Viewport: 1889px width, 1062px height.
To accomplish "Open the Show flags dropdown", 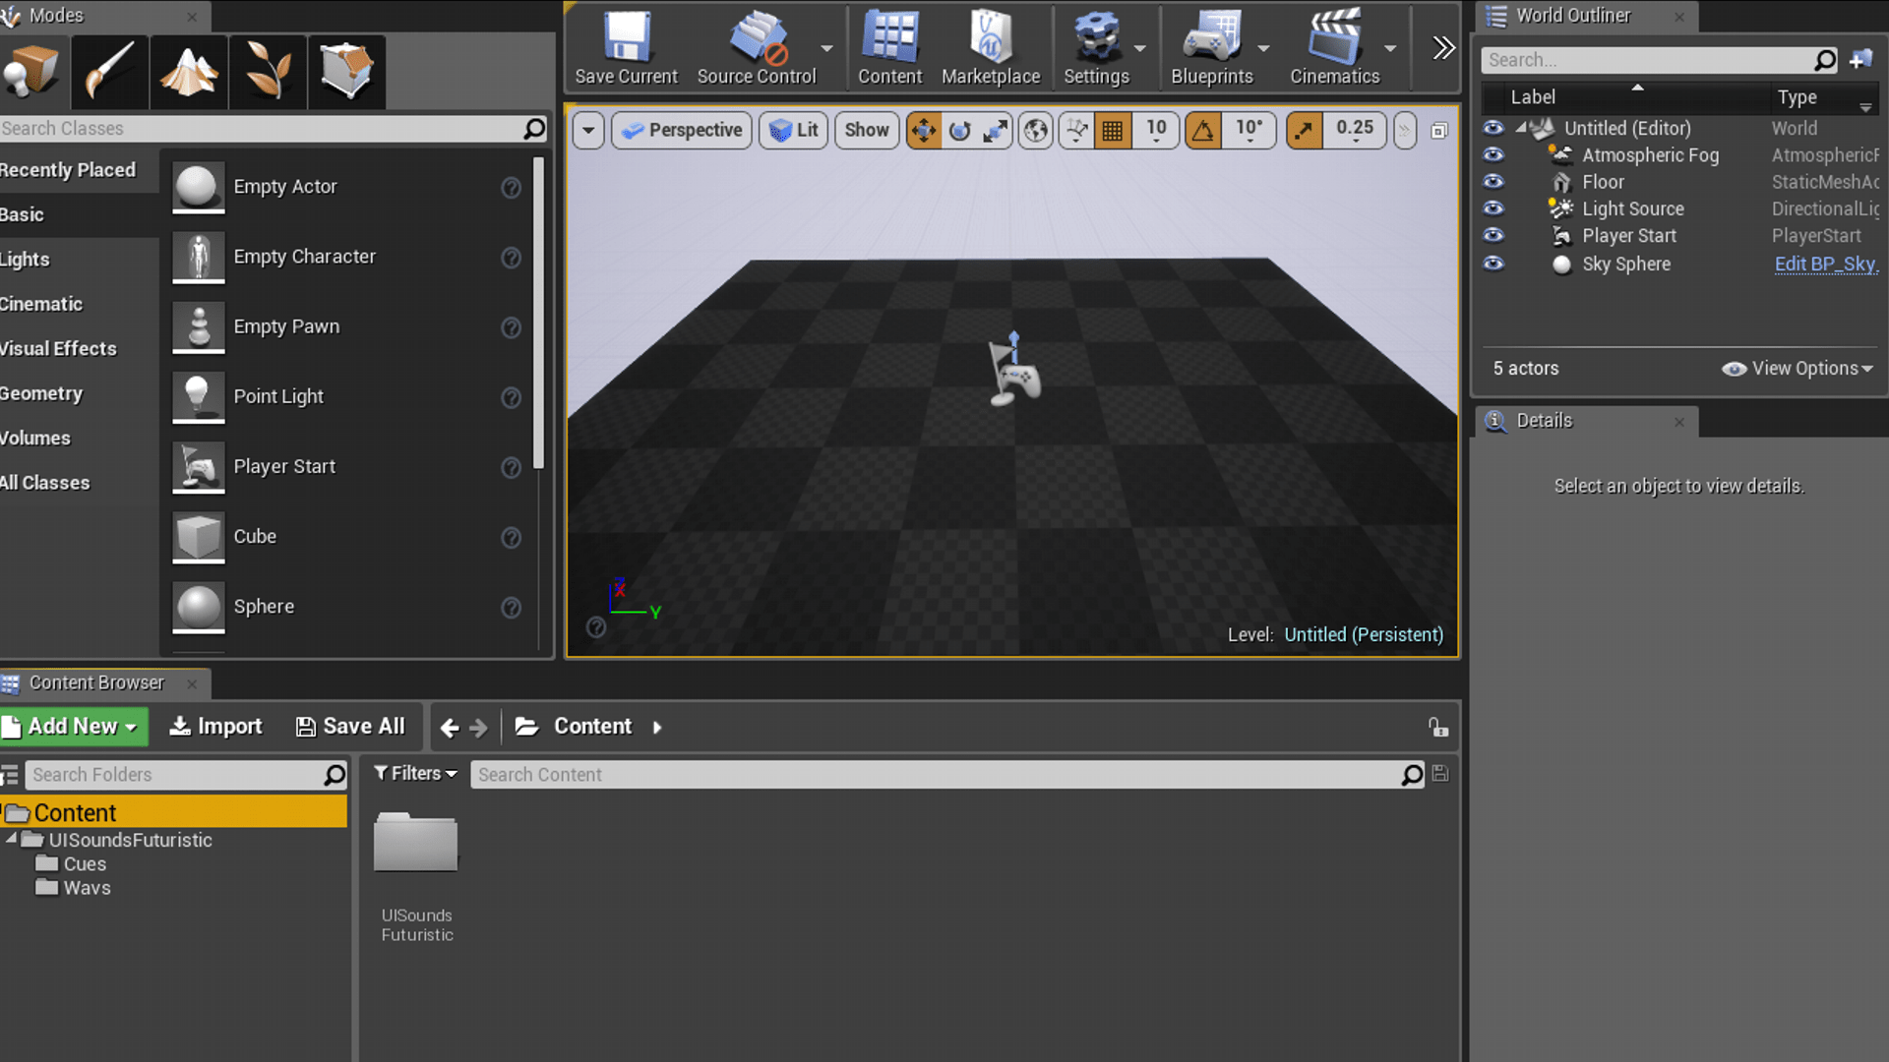I will tap(866, 130).
